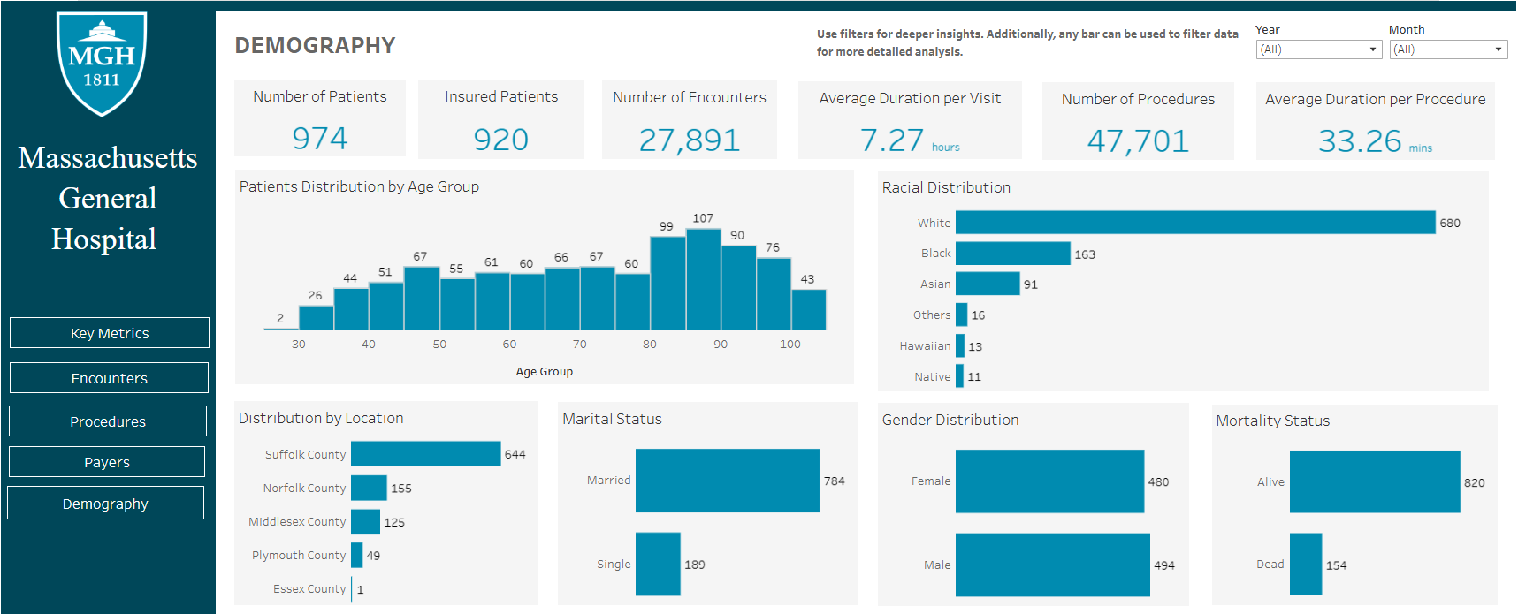Select the Single marital status bar
Viewport: 1518px width, 614px height.
point(658,564)
